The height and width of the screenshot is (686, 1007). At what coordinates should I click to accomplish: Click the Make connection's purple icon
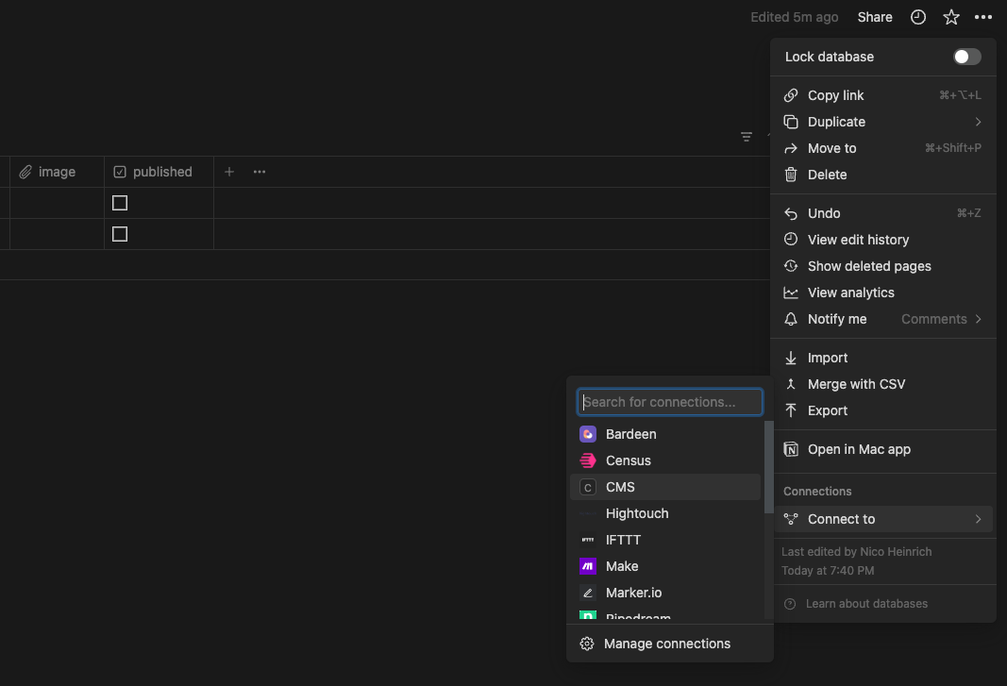[x=589, y=565]
